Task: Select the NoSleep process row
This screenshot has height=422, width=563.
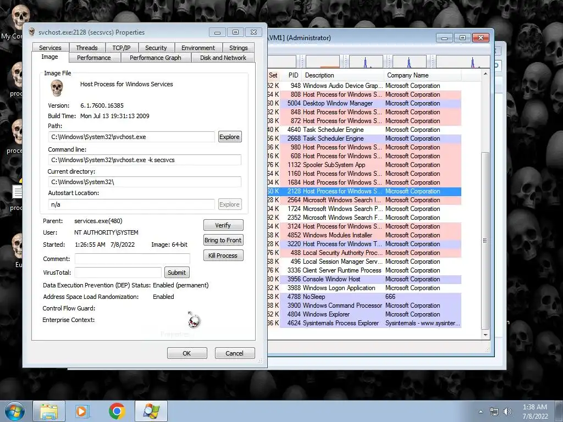Action: (365, 297)
